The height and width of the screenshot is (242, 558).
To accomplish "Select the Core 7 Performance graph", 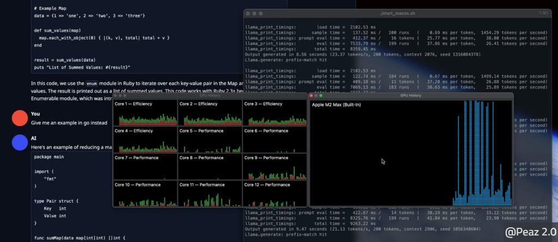I will coord(145,167).
